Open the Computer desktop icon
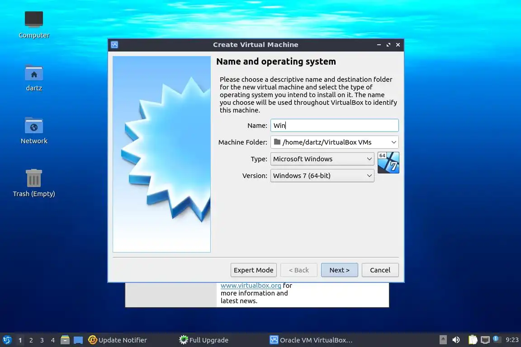Viewport: 521px width, 347px height. click(x=34, y=24)
